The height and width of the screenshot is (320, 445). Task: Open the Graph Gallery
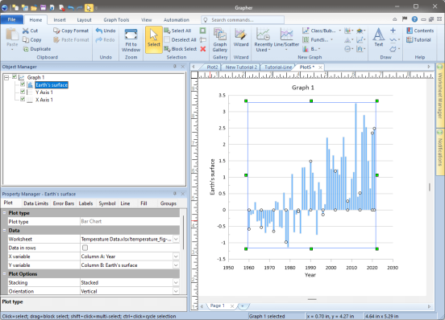click(x=220, y=40)
